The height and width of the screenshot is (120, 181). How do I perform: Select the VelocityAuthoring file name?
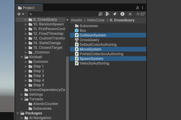coord(94,63)
